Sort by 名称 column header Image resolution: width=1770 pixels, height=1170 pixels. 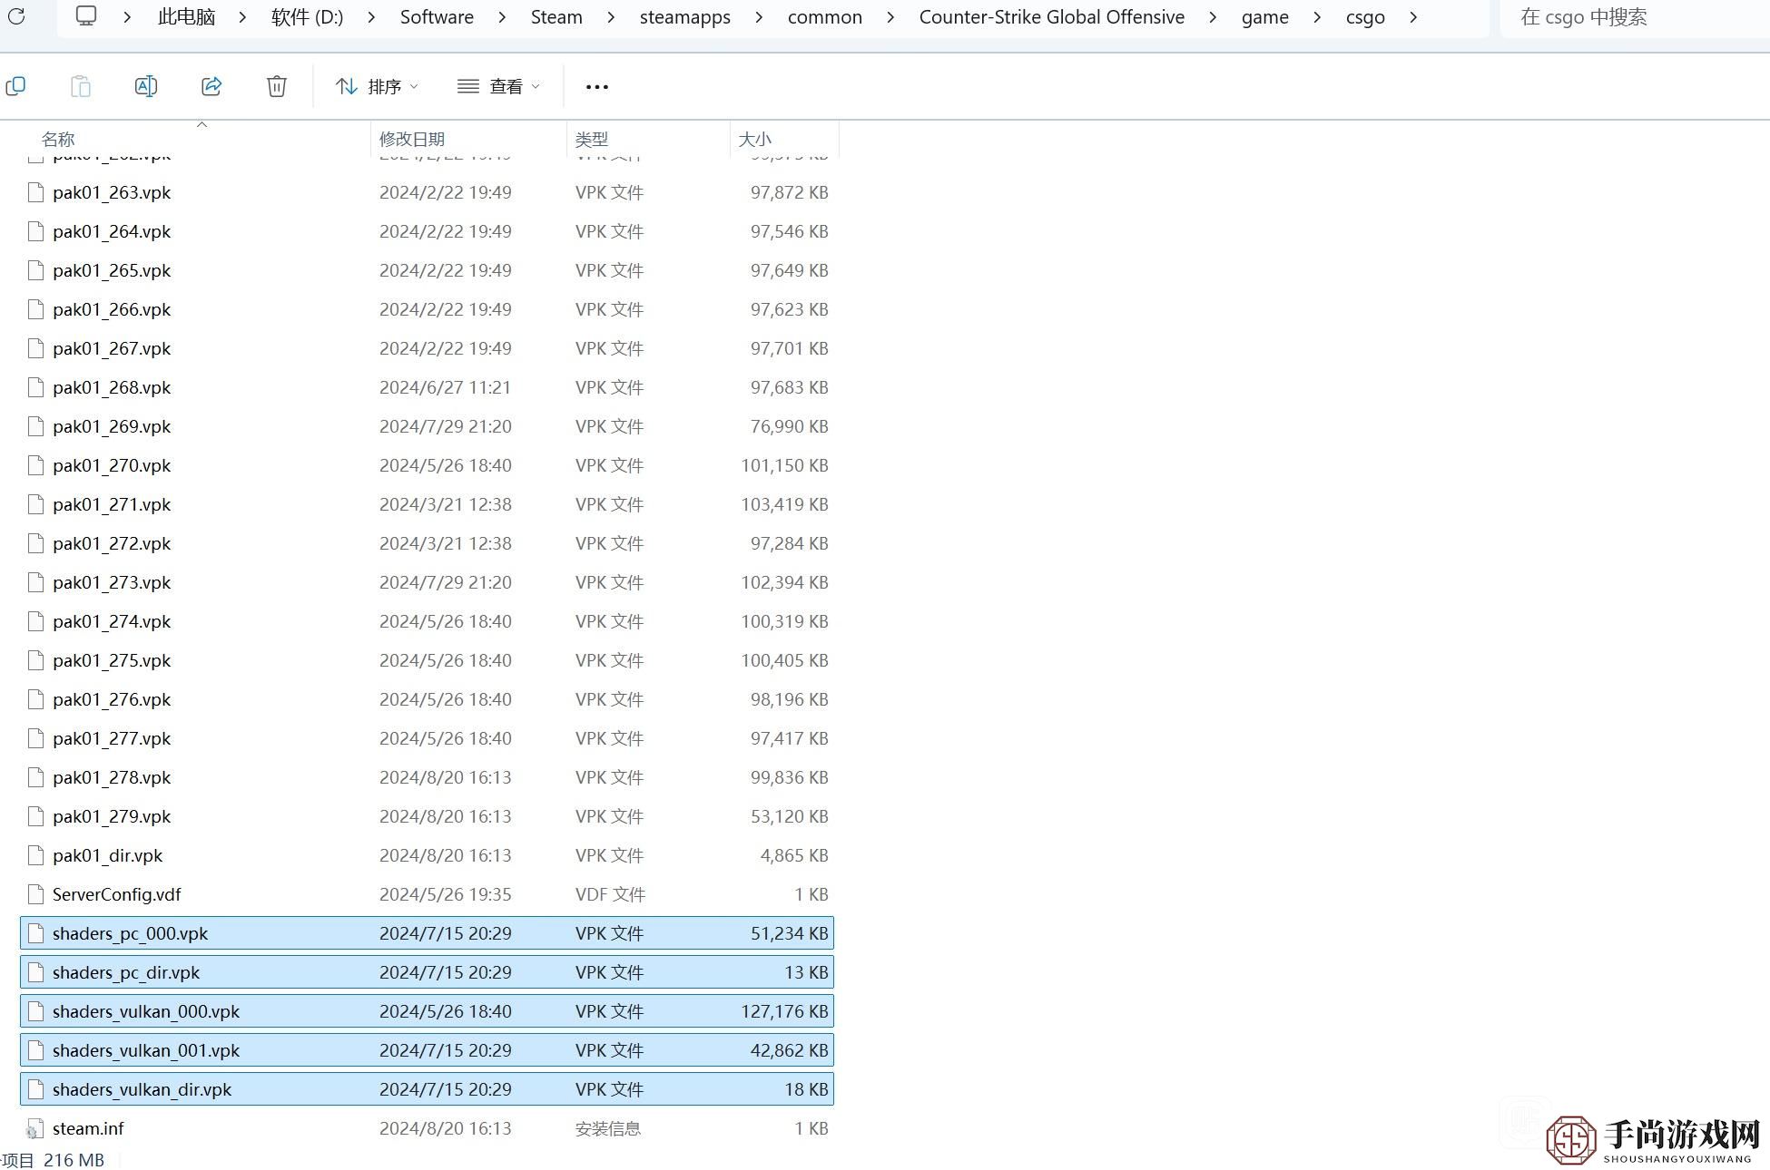58,139
